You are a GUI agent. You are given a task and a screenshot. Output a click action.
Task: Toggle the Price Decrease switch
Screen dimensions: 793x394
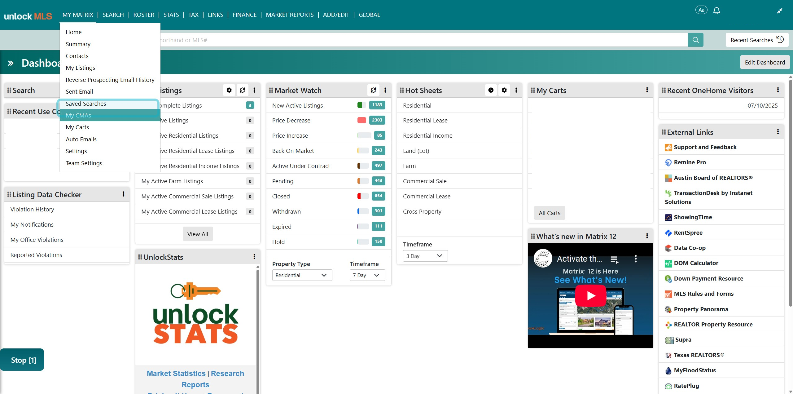361,120
